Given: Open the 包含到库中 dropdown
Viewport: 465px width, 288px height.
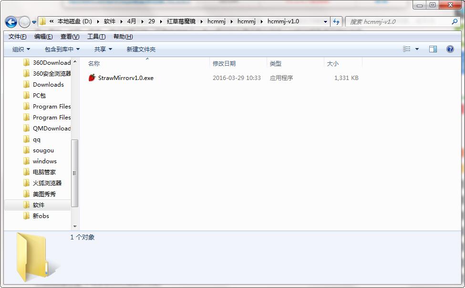Looking at the screenshot, I should pos(62,49).
